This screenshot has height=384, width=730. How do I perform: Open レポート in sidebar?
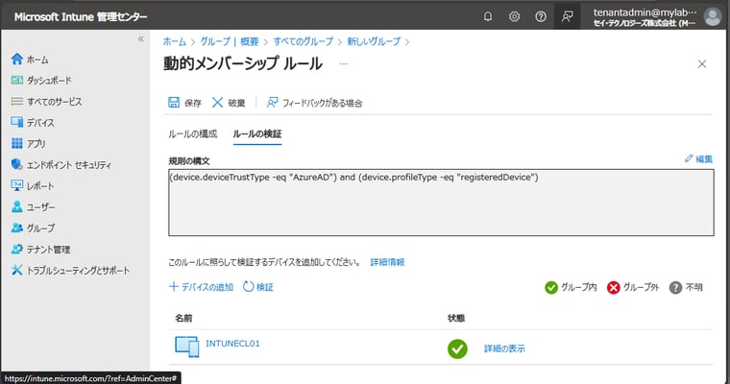click(x=33, y=185)
